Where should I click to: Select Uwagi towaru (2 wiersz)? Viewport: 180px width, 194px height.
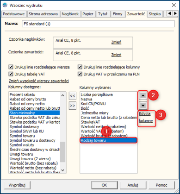(34, 159)
